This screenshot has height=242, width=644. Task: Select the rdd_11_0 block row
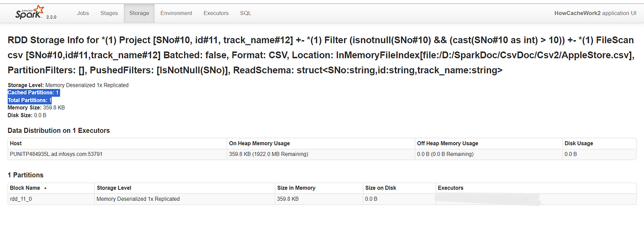pos(321,199)
